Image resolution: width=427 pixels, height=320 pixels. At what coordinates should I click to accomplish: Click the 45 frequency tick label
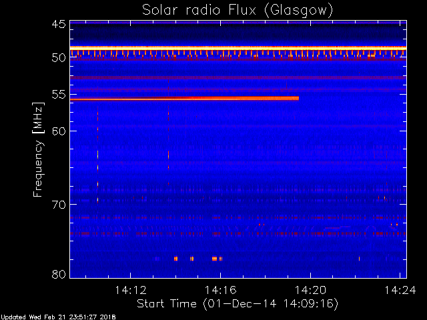[59, 24]
